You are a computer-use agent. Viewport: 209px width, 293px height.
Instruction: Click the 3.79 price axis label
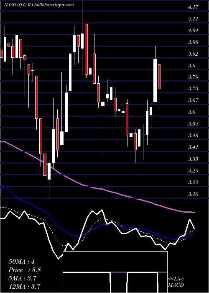(x=193, y=77)
